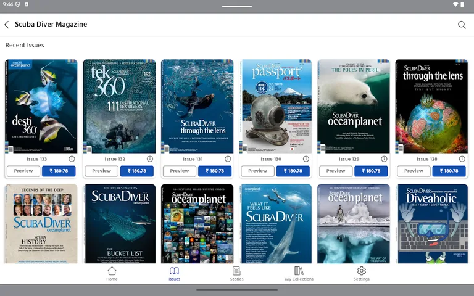Screen dimensions: 474x296
Task: Open Issue 131 through the lens cover
Action: [197, 106]
